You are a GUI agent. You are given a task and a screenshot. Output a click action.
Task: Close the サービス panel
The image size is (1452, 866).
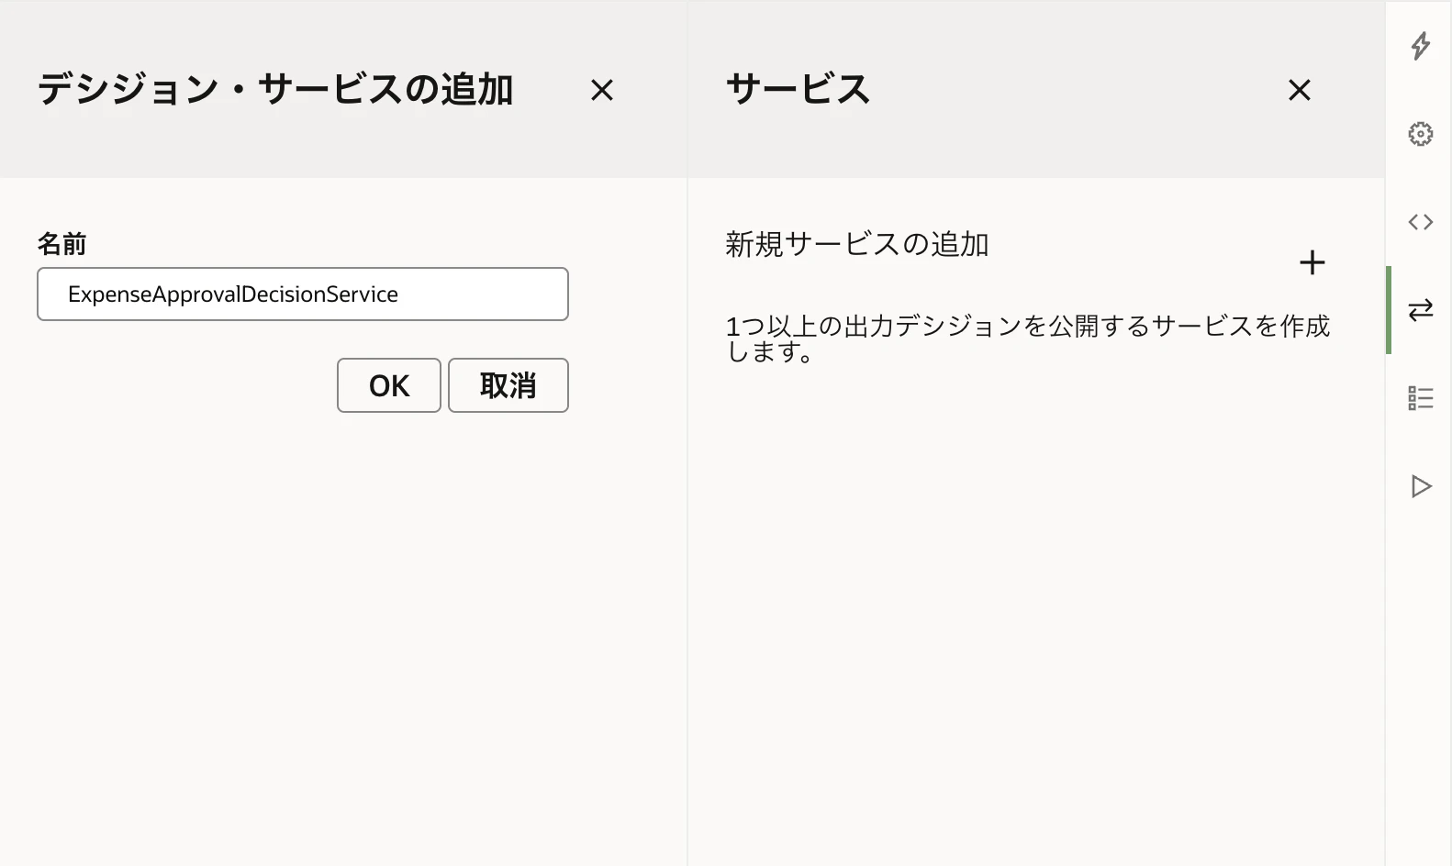click(x=1299, y=90)
